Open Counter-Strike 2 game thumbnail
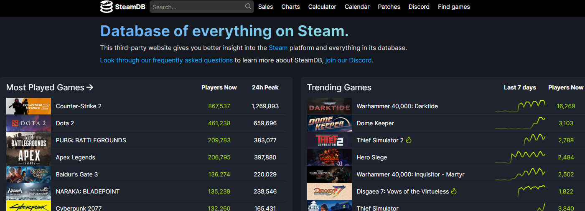The image size is (585, 211). (28, 106)
